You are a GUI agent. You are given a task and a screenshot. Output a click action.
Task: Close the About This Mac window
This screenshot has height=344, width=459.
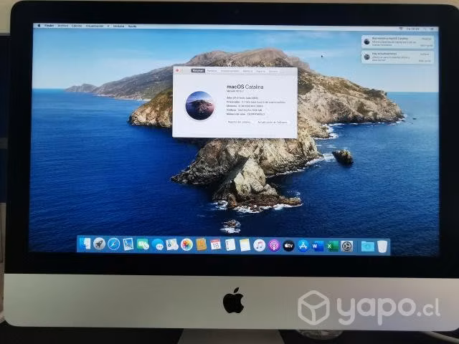point(177,70)
